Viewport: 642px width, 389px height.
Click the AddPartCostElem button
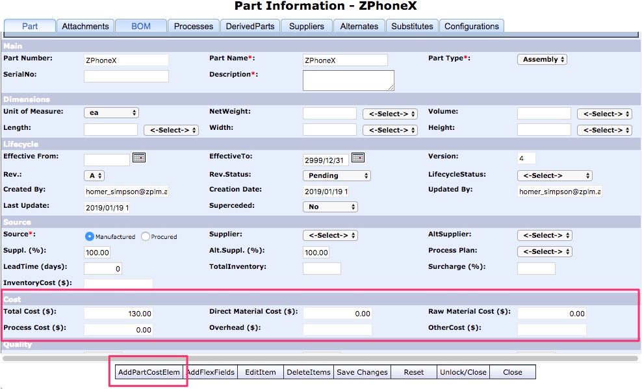[x=149, y=372]
